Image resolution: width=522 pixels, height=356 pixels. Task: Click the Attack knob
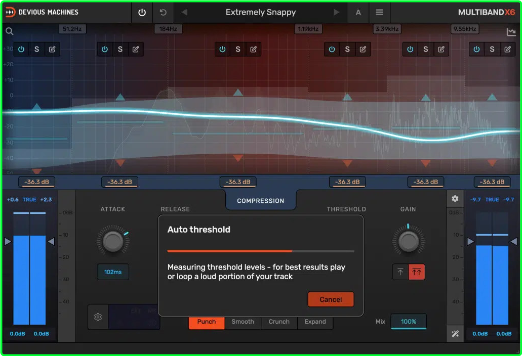tap(113, 241)
